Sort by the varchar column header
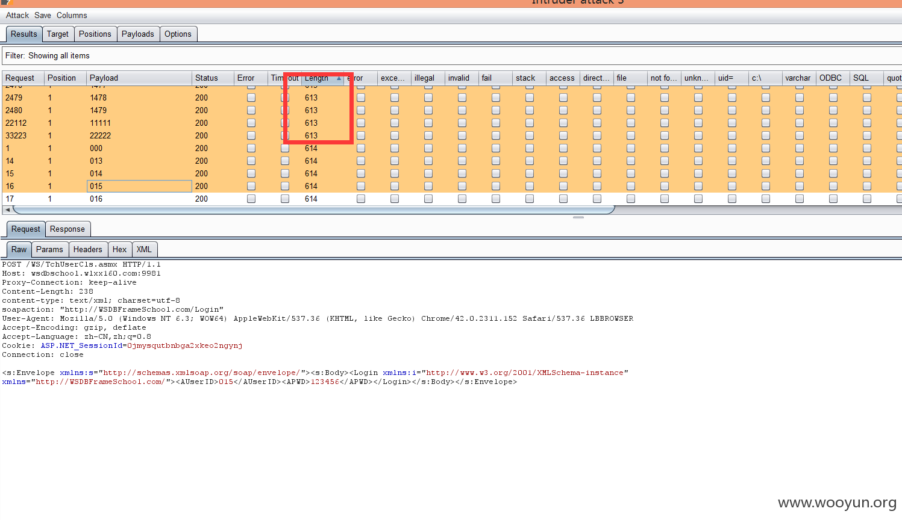This screenshot has width=902, height=520. click(x=800, y=78)
